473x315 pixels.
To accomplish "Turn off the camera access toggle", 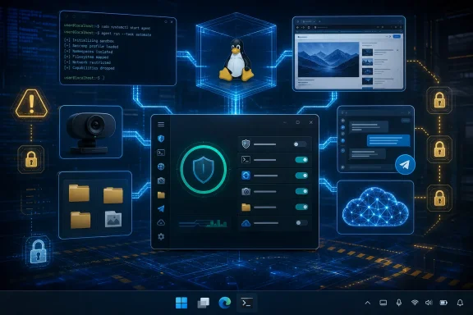I will [301, 191].
